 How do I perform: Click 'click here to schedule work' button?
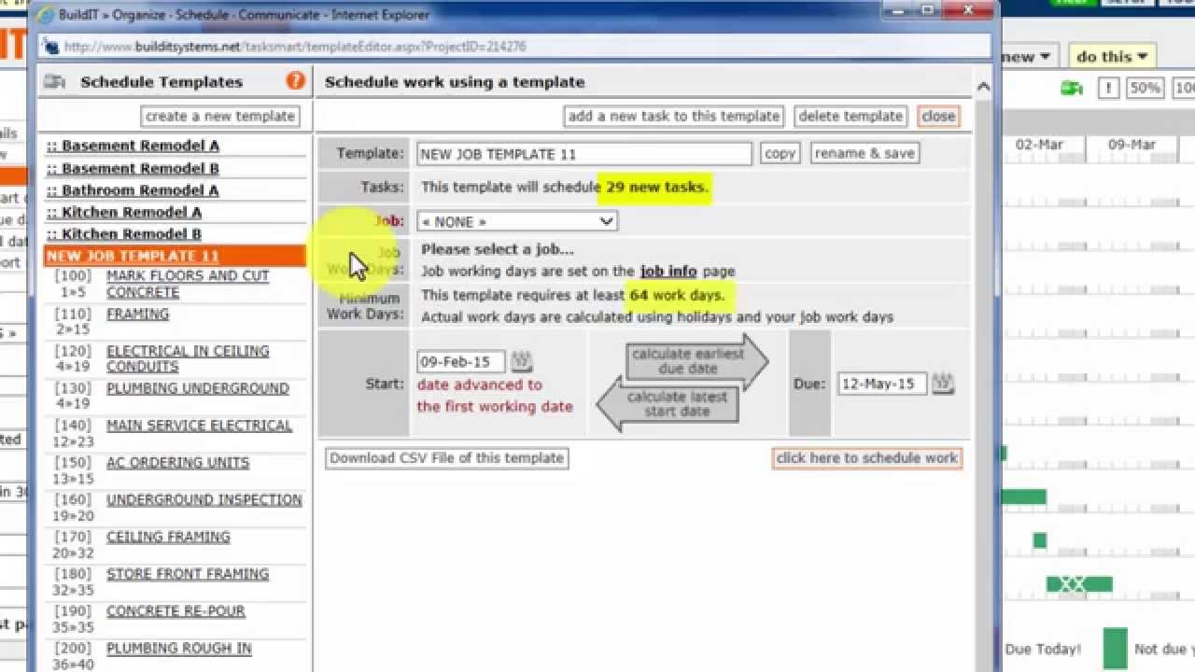tap(867, 458)
